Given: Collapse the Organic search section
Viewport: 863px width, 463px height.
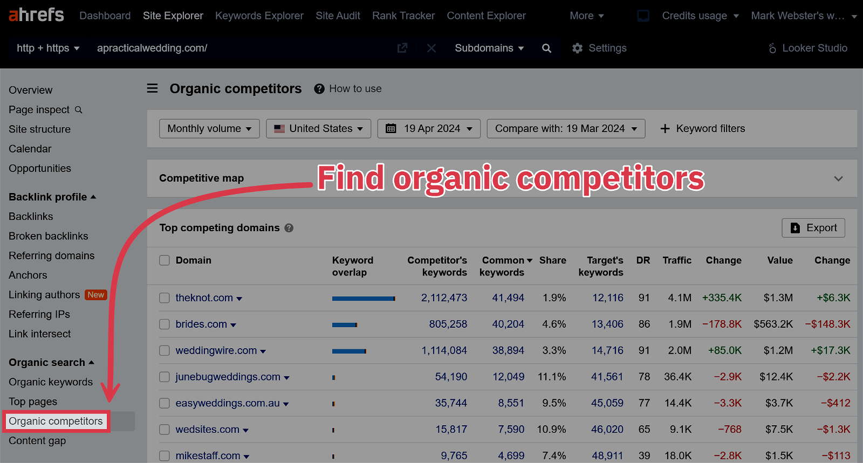Looking at the screenshot, I should point(51,362).
